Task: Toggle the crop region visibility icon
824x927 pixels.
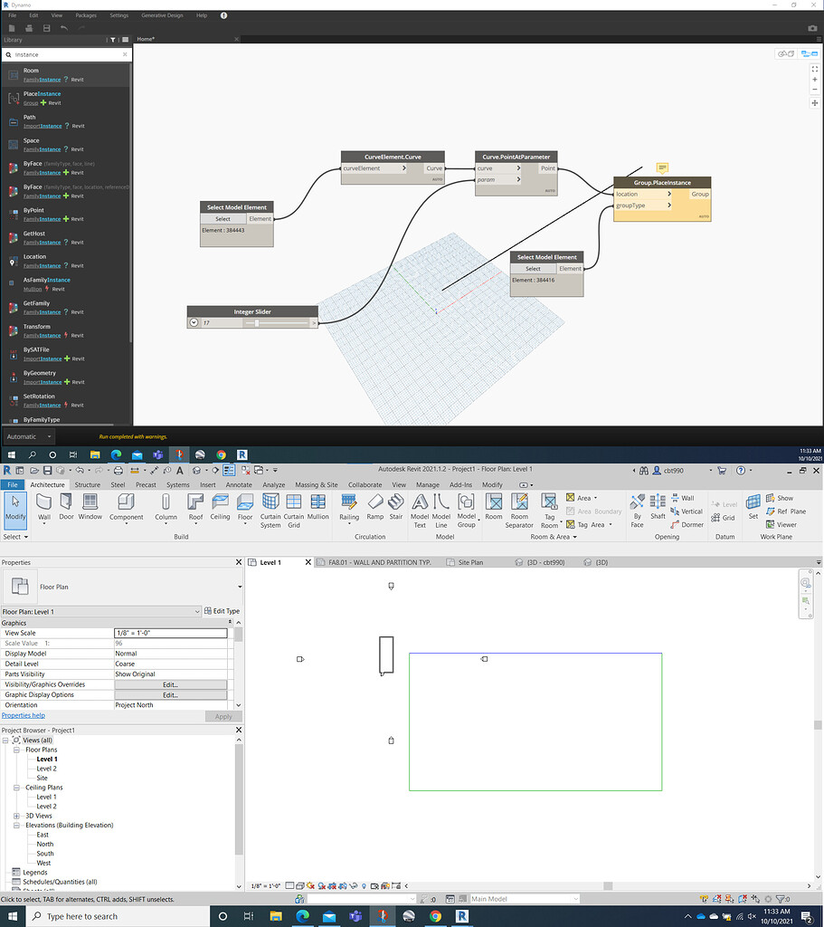Action: click(x=343, y=885)
